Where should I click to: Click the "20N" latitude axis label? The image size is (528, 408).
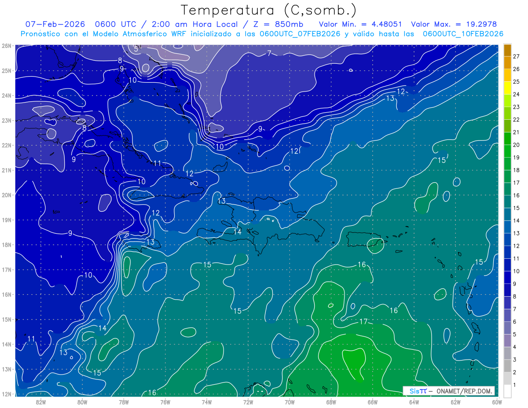tap(7, 195)
